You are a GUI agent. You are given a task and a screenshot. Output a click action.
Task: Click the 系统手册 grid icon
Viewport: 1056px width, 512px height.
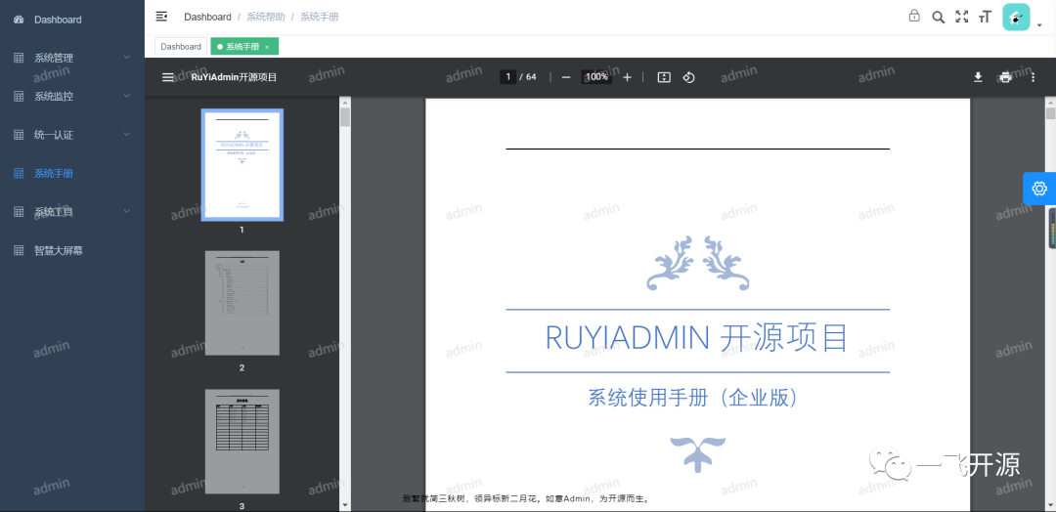(x=19, y=173)
